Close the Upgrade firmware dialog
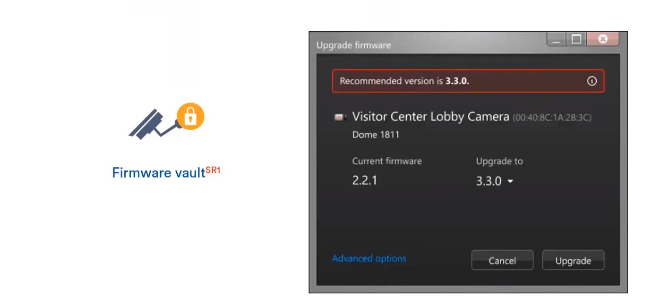Screen dimensions: 652x307 point(602,40)
